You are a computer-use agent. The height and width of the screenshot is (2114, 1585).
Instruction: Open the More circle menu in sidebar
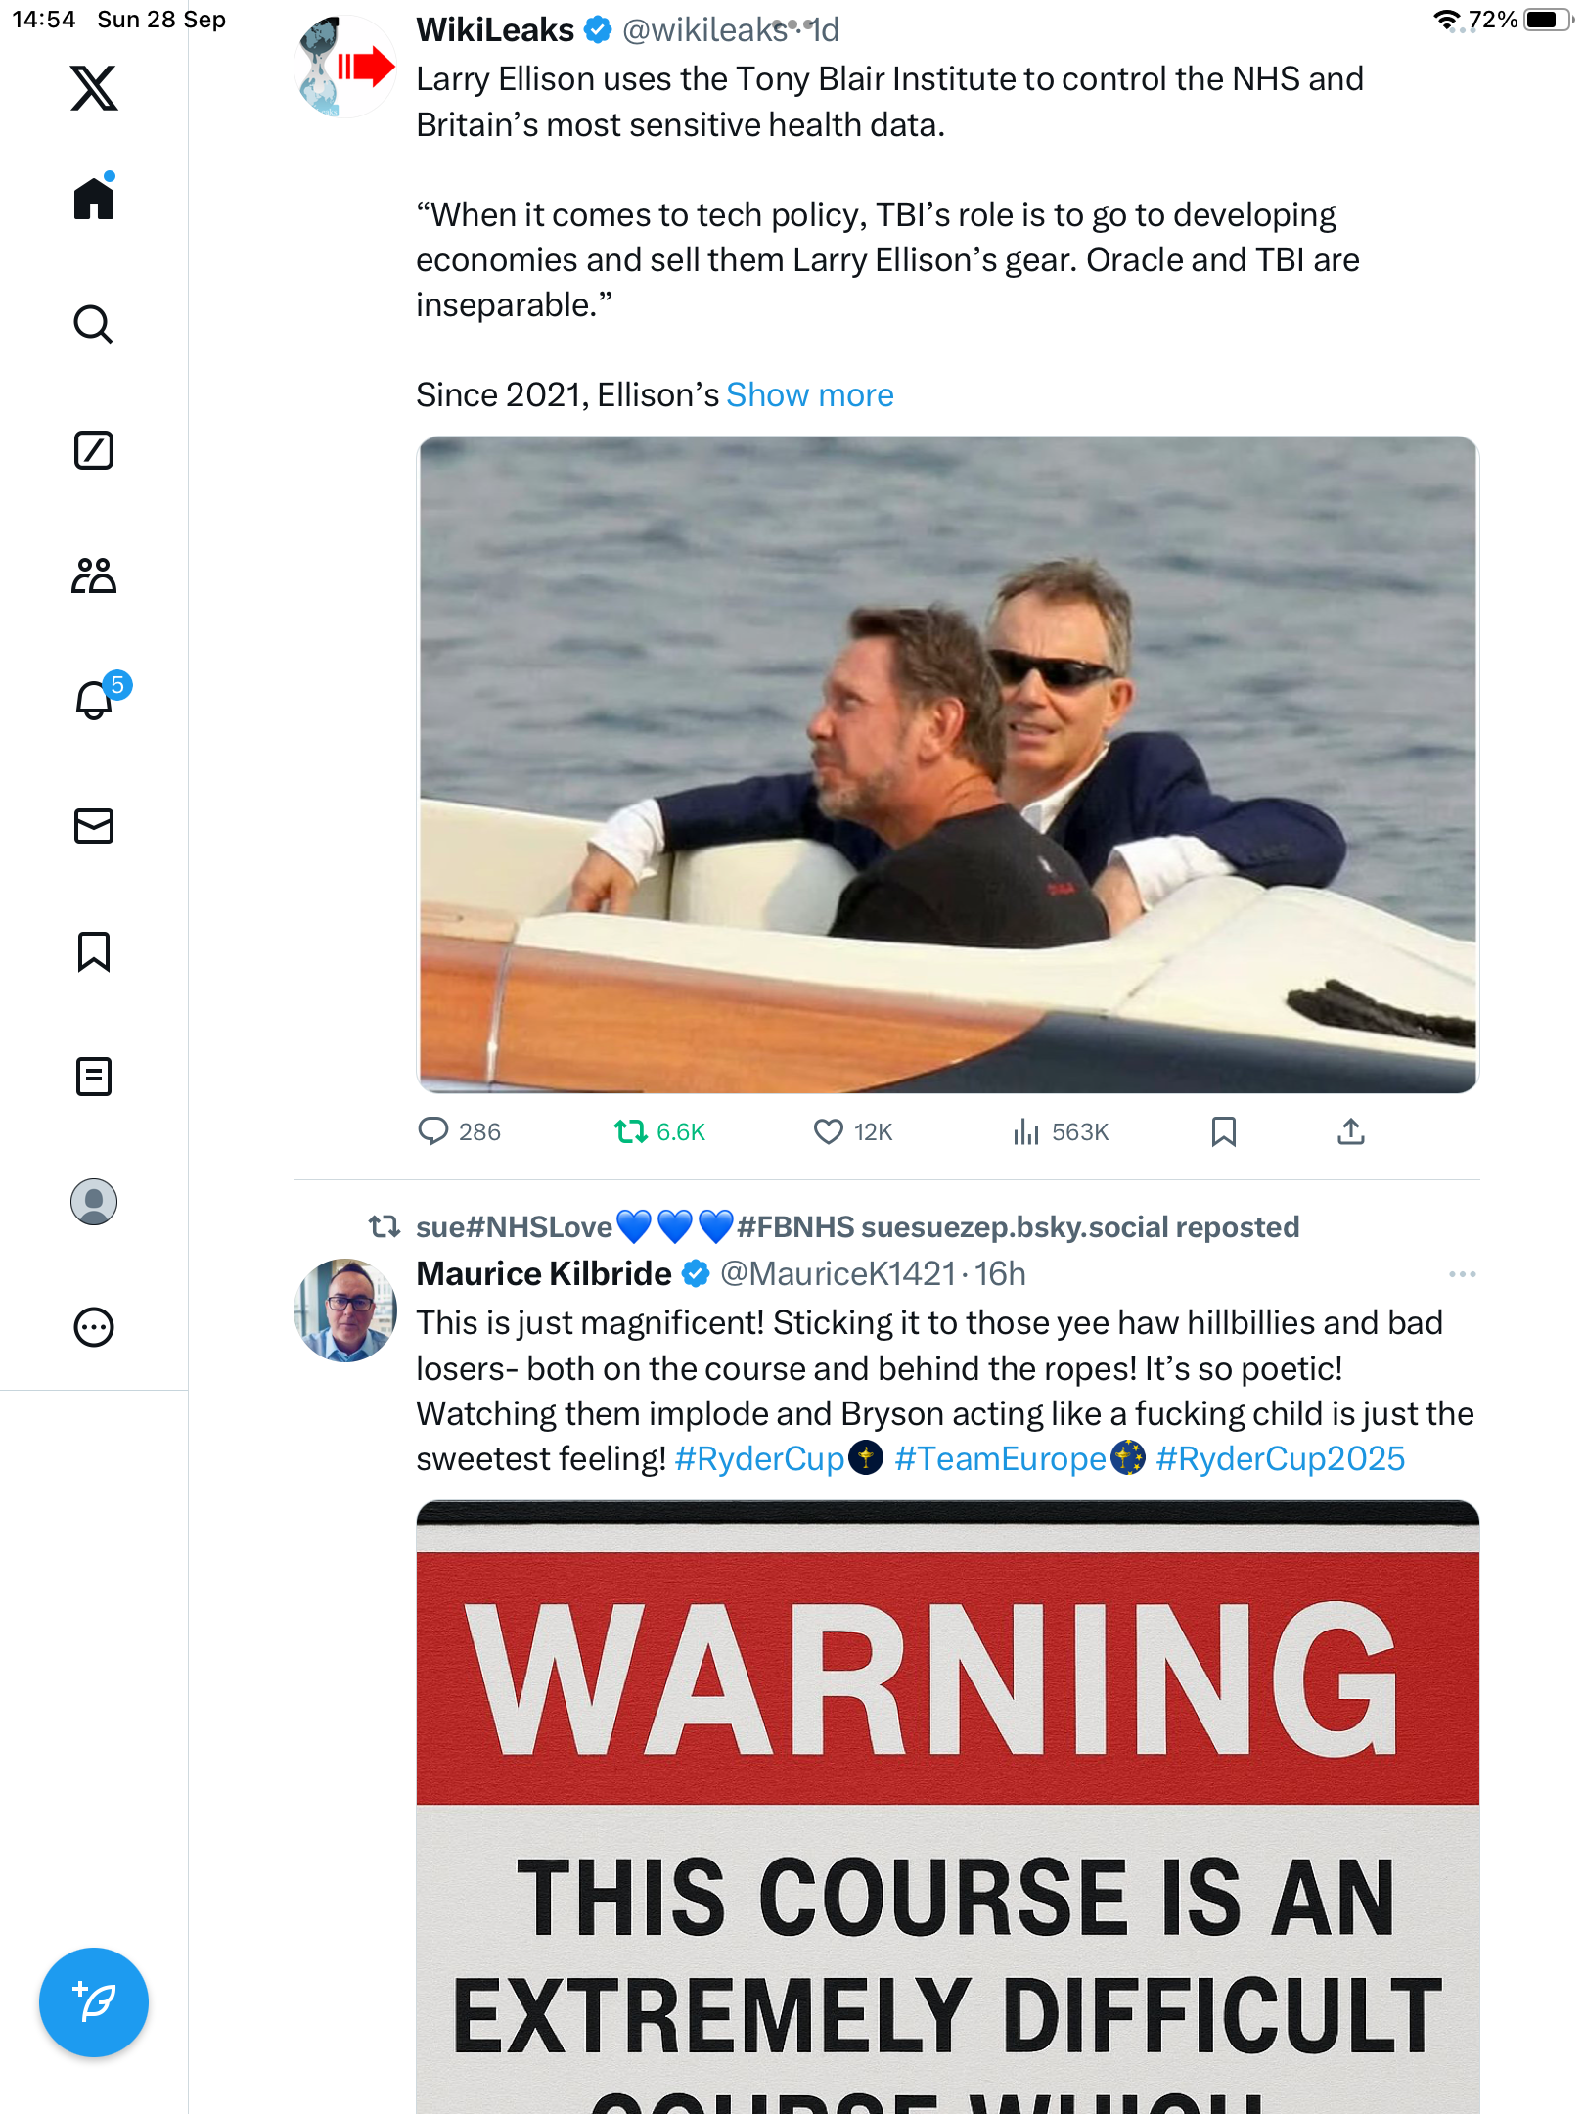[x=94, y=1327]
